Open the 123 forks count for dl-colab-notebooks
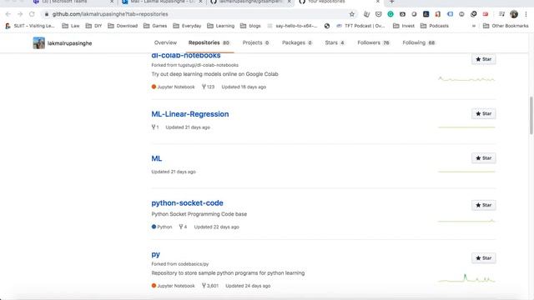Image resolution: width=534 pixels, height=300 pixels. (208, 87)
